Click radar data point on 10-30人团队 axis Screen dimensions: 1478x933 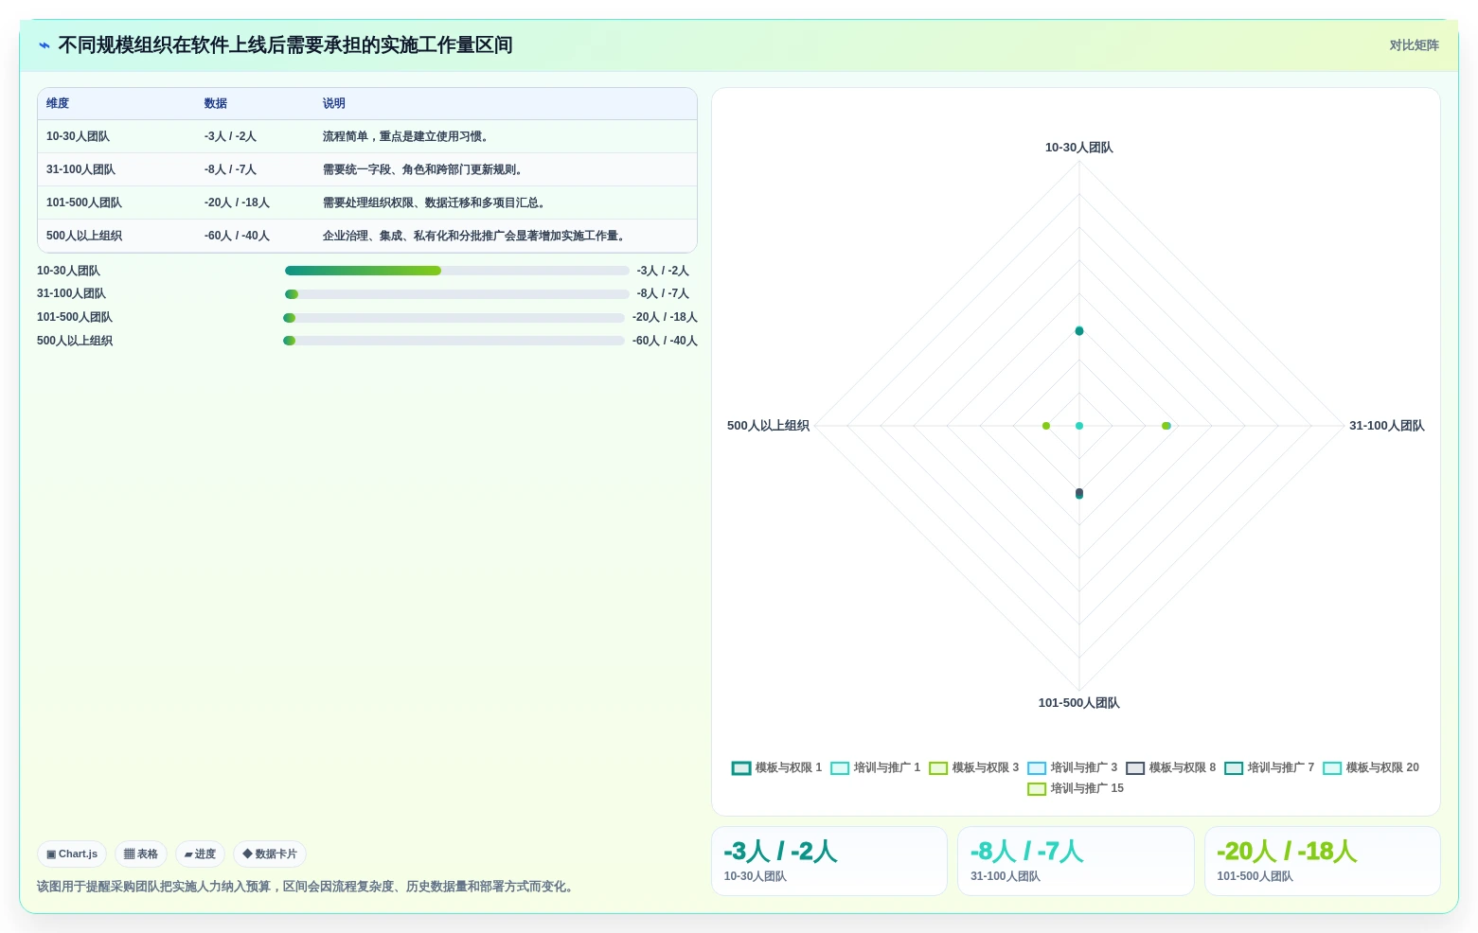point(1079,331)
